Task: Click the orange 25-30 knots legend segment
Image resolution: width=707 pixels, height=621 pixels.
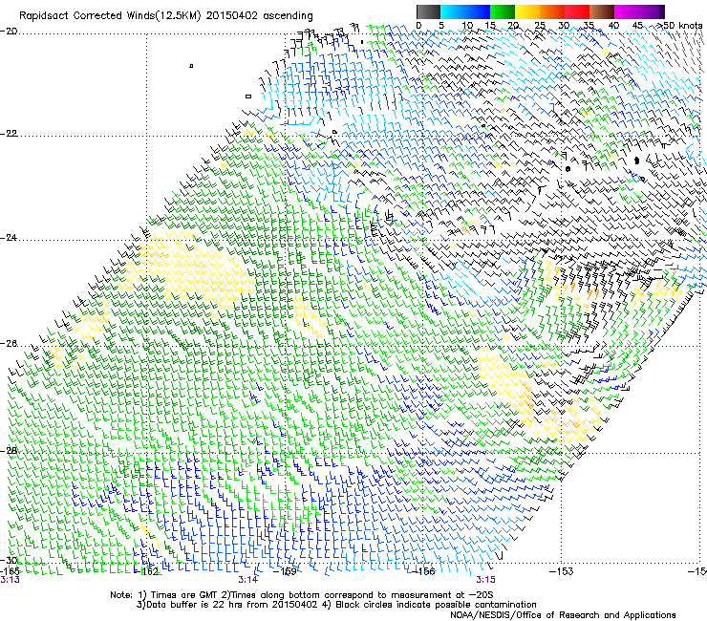Action: (x=552, y=11)
